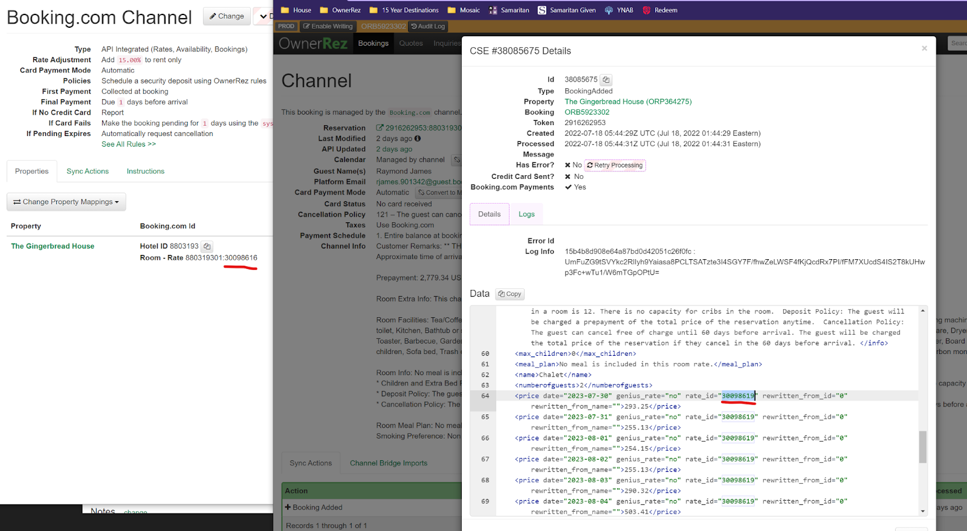Click the Reservation external link icon
Image resolution: width=967 pixels, height=531 pixels.
click(380, 128)
